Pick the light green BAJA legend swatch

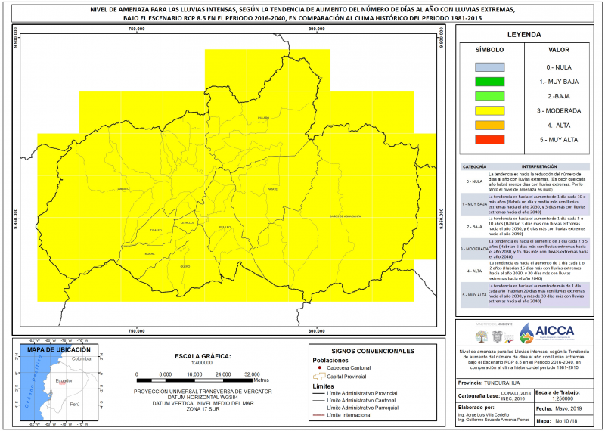pos(489,96)
